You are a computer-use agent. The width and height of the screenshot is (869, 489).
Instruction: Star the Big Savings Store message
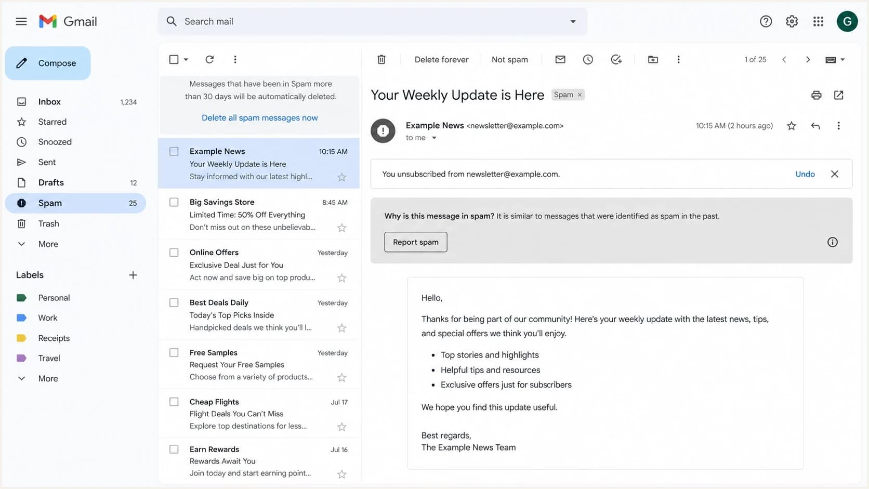coord(341,228)
